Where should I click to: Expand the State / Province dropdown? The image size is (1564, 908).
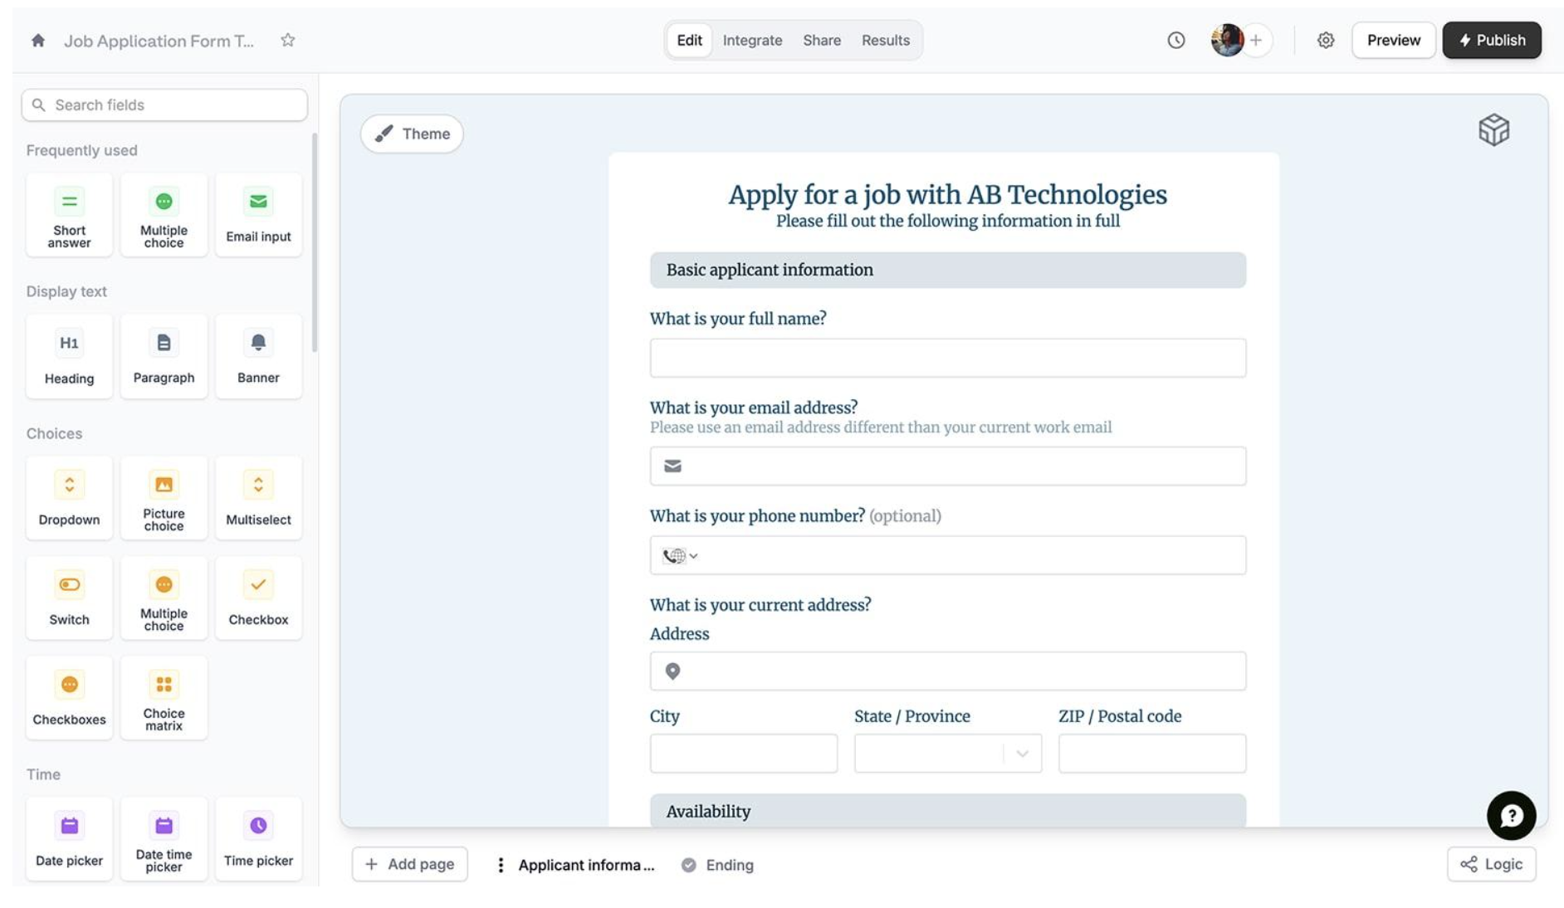coord(1022,754)
